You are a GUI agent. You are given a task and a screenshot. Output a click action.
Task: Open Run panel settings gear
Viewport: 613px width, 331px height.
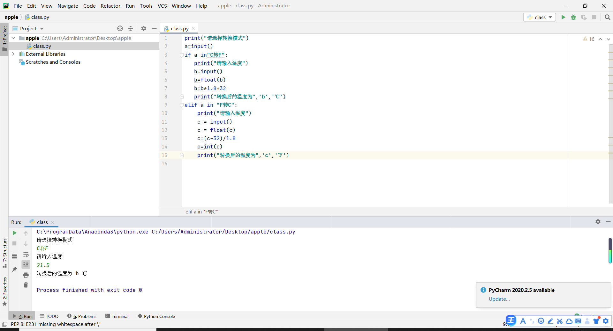coord(598,222)
